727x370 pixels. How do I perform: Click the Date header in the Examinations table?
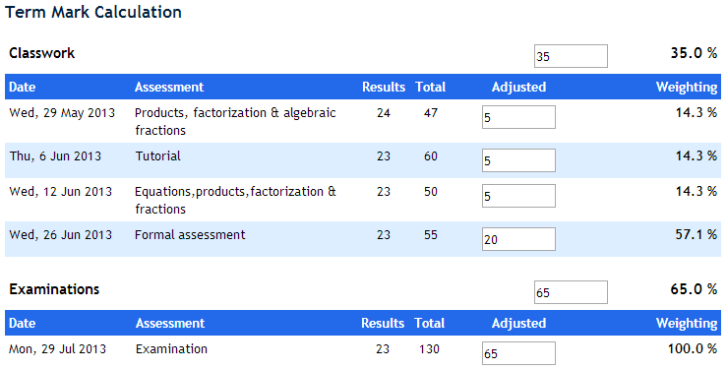pyautogui.click(x=23, y=323)
